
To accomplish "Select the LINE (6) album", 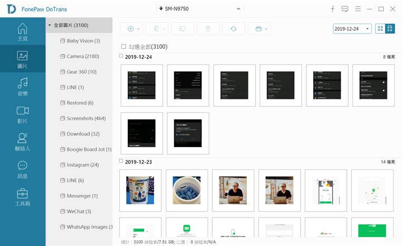I will [72, 180].
